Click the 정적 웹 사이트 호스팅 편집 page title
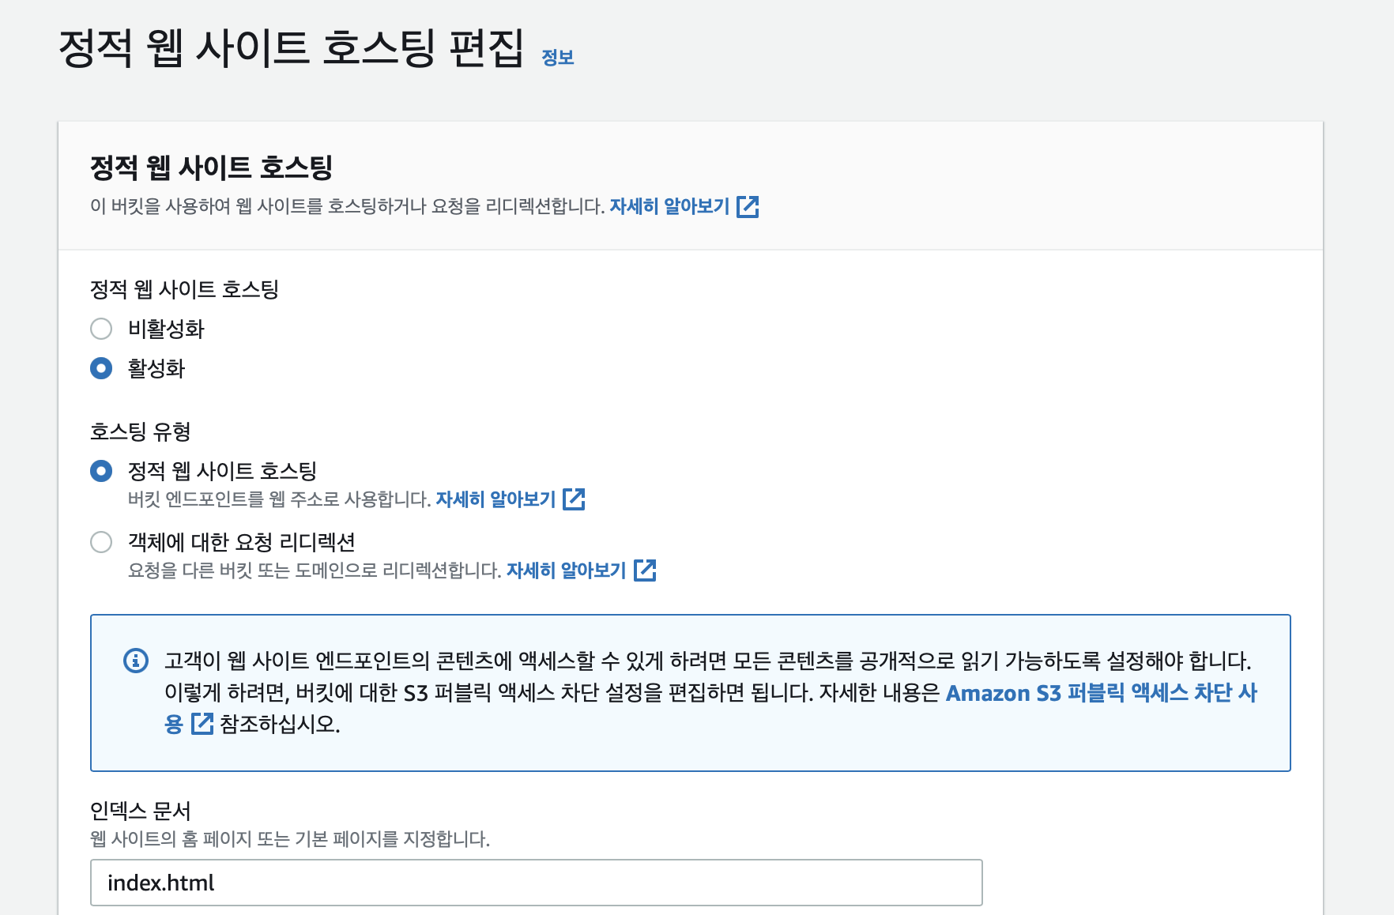Viewport: 1394px width, 915px height. [292, 48]
